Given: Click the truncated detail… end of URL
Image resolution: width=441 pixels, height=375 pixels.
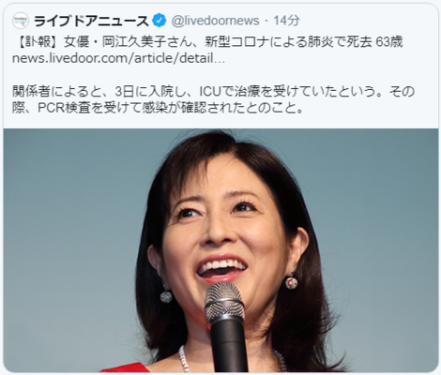Looking at the screenshot, I should 202,58.
